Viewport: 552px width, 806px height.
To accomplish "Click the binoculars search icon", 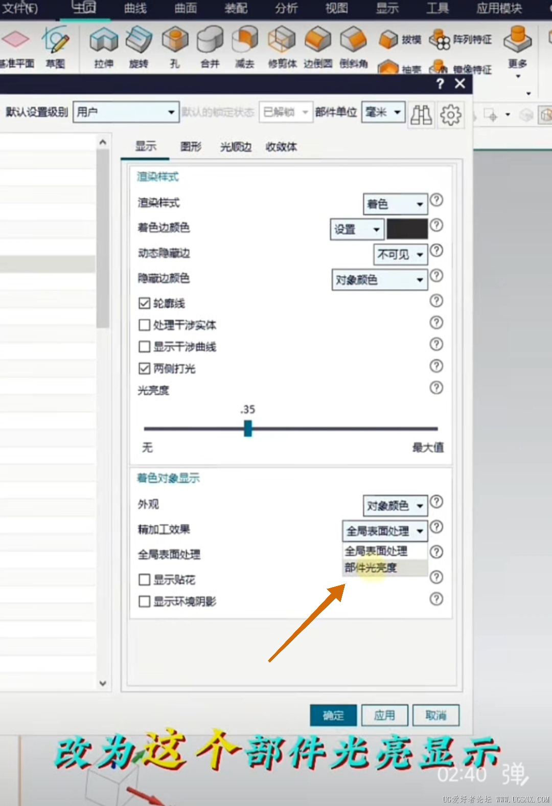I will pyautogui.click(x=421, y=115).
